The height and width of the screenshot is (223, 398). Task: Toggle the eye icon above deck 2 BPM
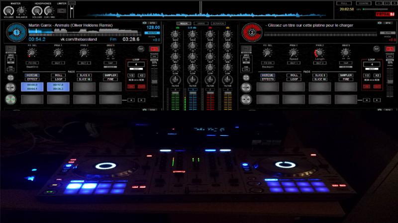coord(380,23)
